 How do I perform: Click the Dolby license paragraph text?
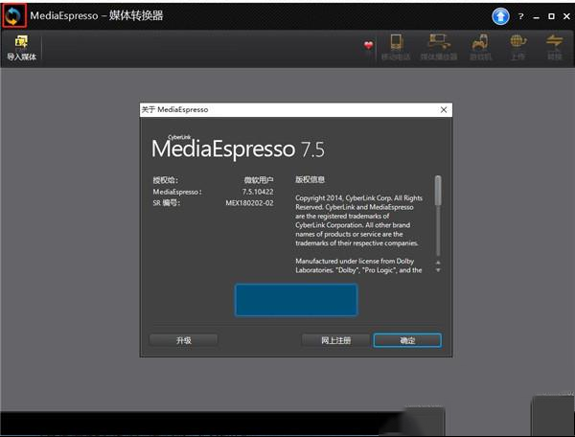[358, 265]
